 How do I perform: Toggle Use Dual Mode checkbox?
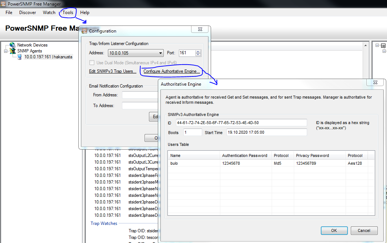(x=92, y=63)
